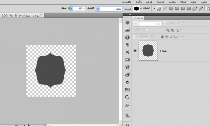
Task: Choose the Polygon shape tool
Action: tap(171, 8)
